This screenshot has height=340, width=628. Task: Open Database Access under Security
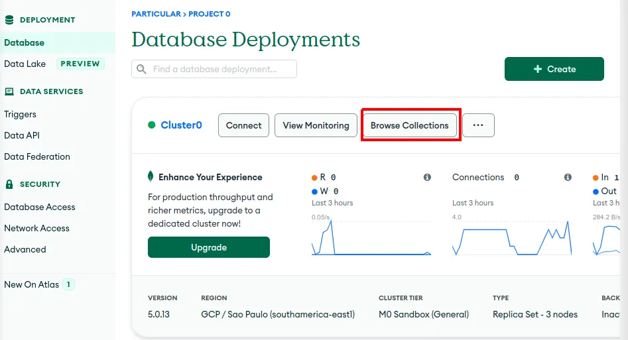click(40, 207)
